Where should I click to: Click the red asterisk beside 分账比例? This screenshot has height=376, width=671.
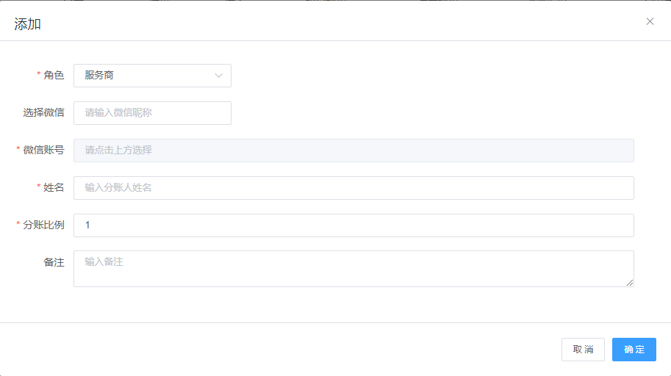(x=18, y=224)
